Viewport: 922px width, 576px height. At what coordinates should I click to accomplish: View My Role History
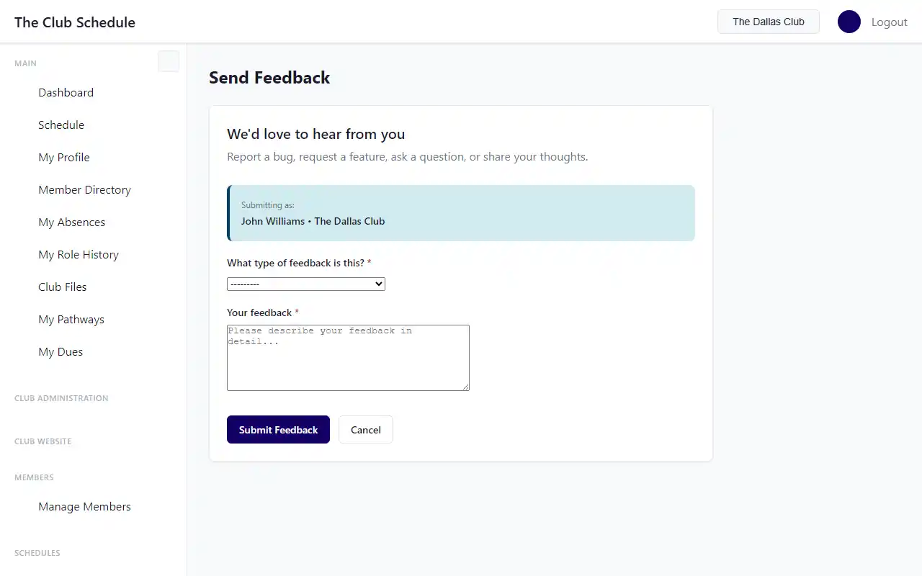click(x=78, y=254)
